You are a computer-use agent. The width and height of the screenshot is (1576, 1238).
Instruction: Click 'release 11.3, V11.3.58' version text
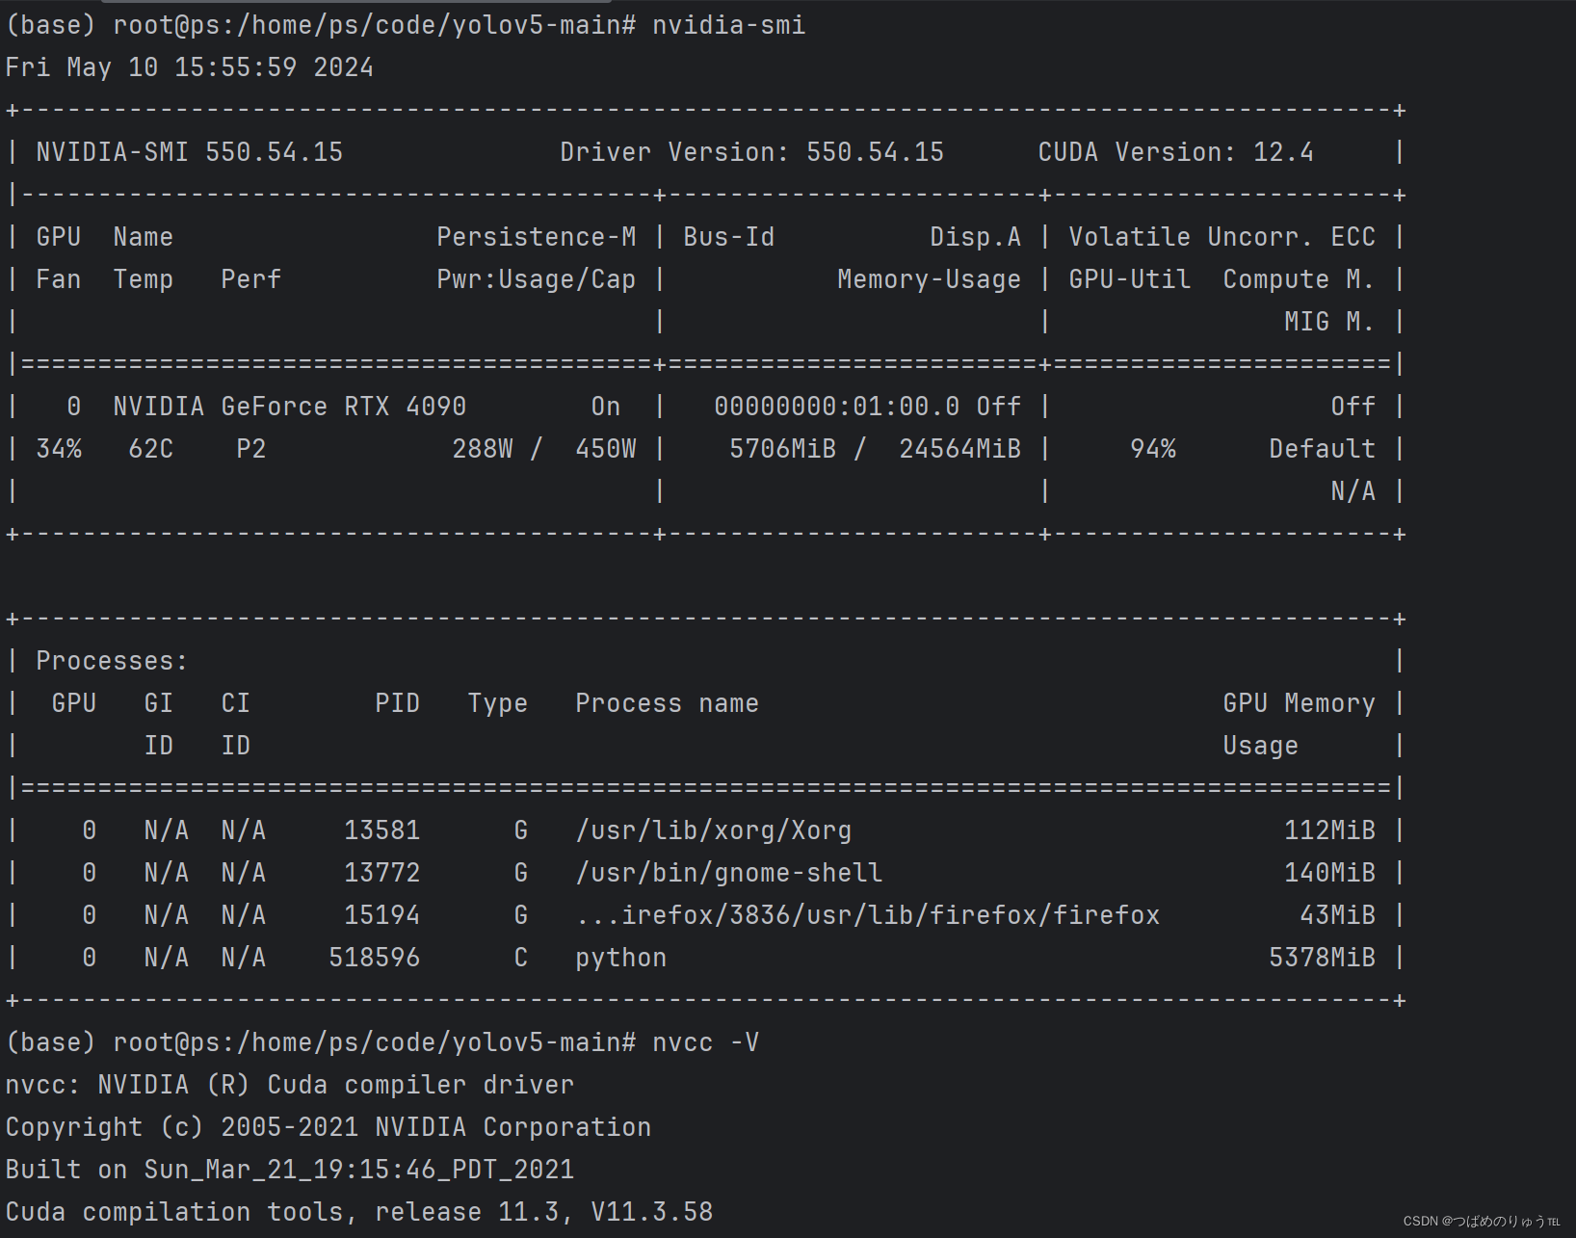[x=544, y=1212]
